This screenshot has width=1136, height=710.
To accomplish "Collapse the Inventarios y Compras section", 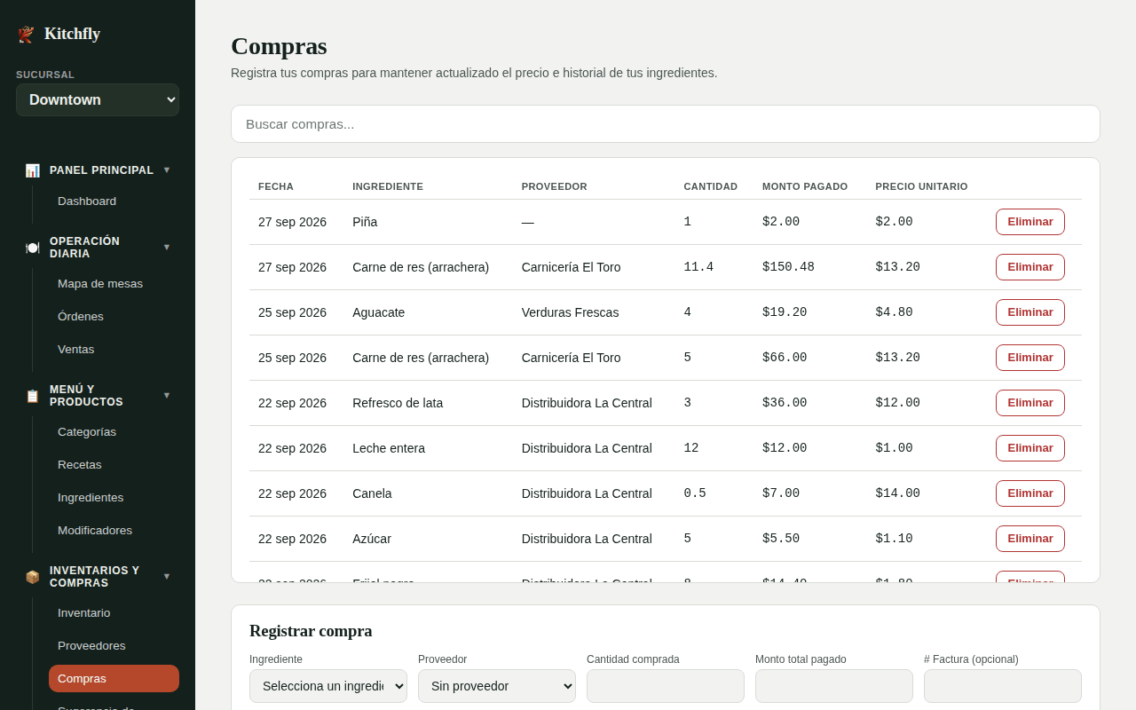I will click(167, 576).
